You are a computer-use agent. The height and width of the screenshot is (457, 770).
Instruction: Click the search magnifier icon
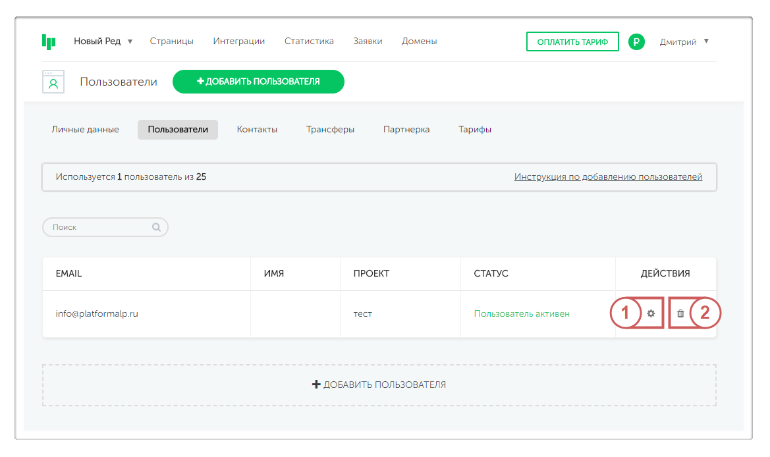click(x=157, y=227)
